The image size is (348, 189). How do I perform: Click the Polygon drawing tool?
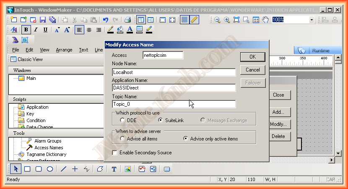[x=100, y=169]
